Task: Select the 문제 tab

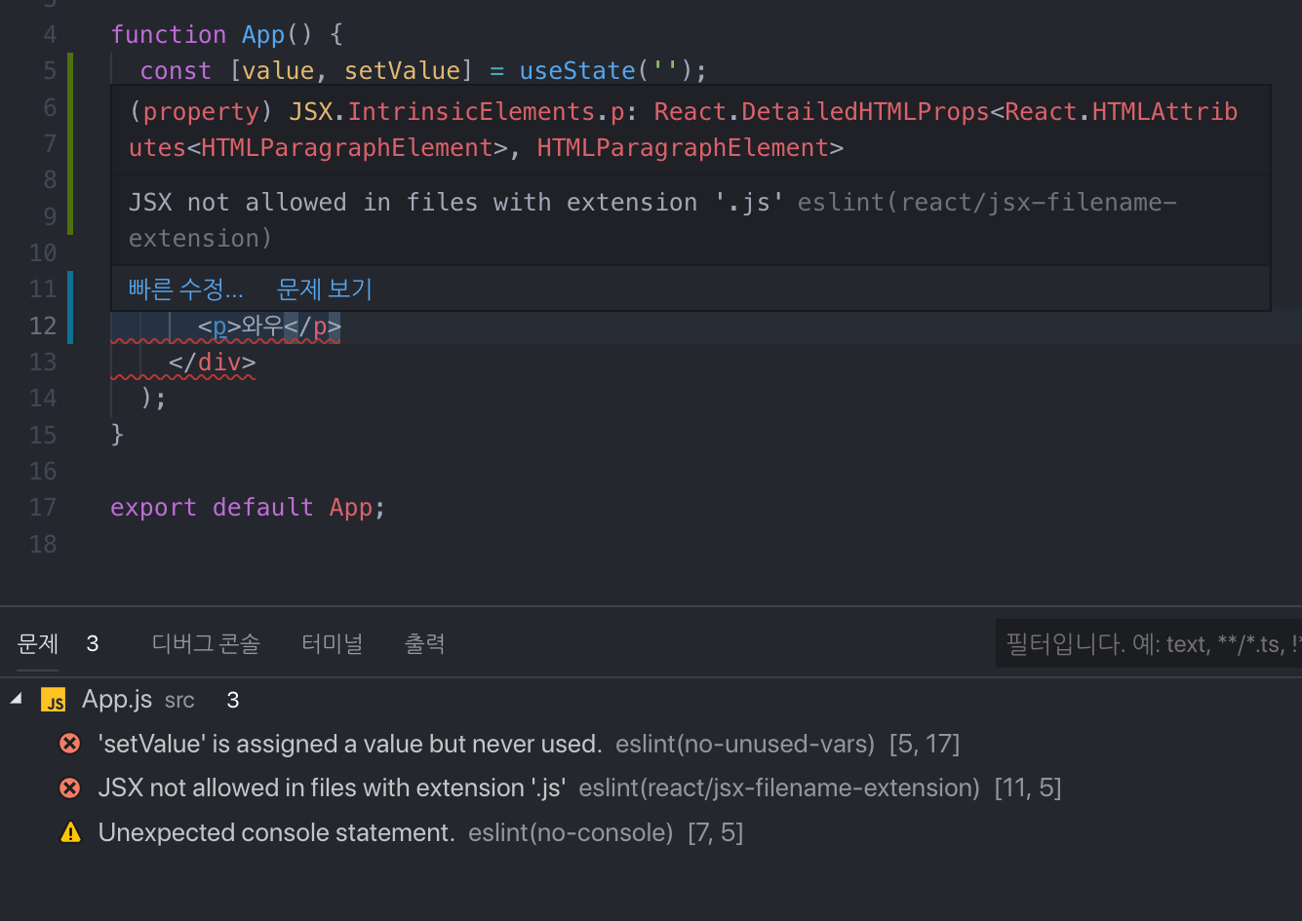Action: tap(38, 644)
